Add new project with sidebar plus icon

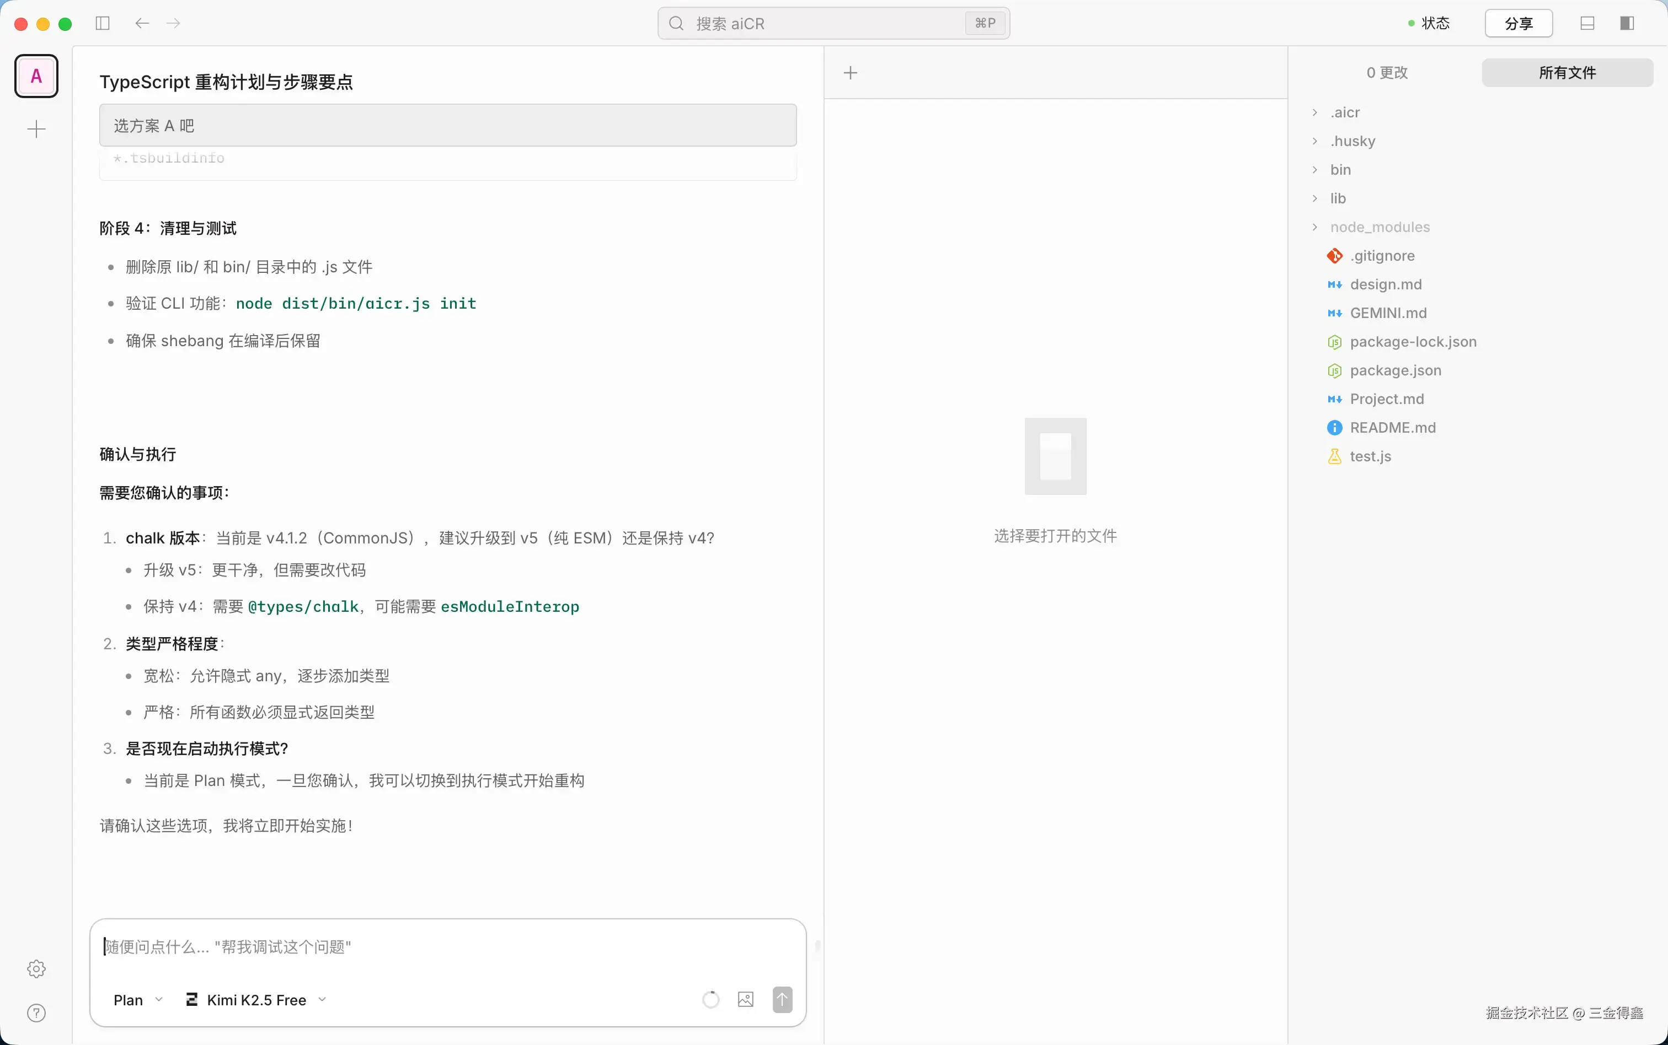coord(36,129)
